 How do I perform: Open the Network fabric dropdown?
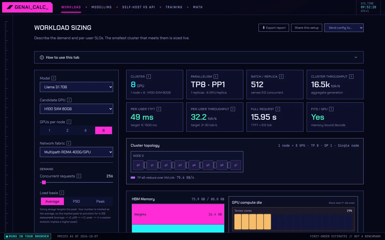[x=76, y=152]
